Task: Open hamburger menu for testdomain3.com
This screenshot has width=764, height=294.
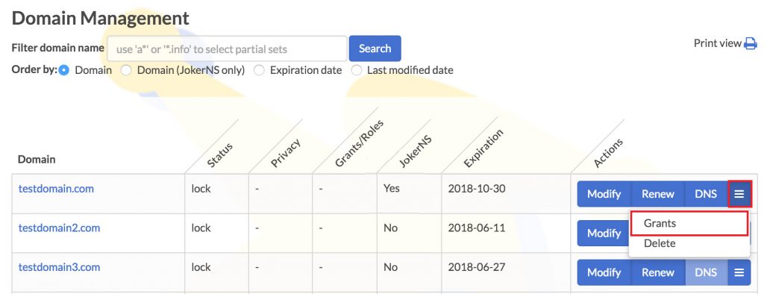Action: coord(739,272)
